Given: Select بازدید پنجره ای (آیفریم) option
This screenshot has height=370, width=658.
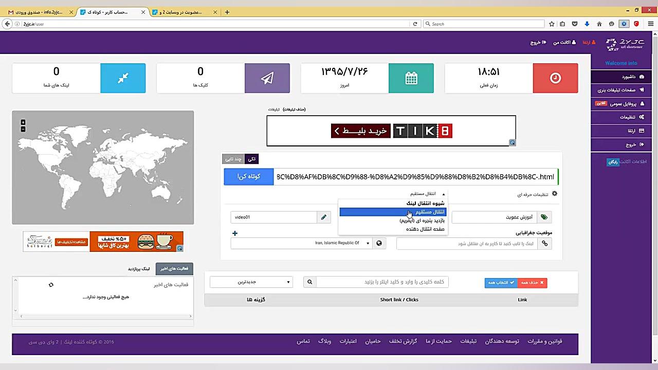Looking at the screenshot, I should (x=393, y=220).
